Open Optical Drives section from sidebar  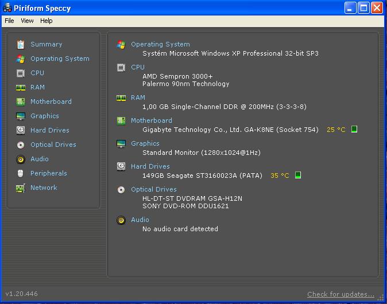(x=53, y=145)
